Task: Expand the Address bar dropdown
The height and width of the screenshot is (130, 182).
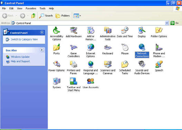Action: (167, 23)
